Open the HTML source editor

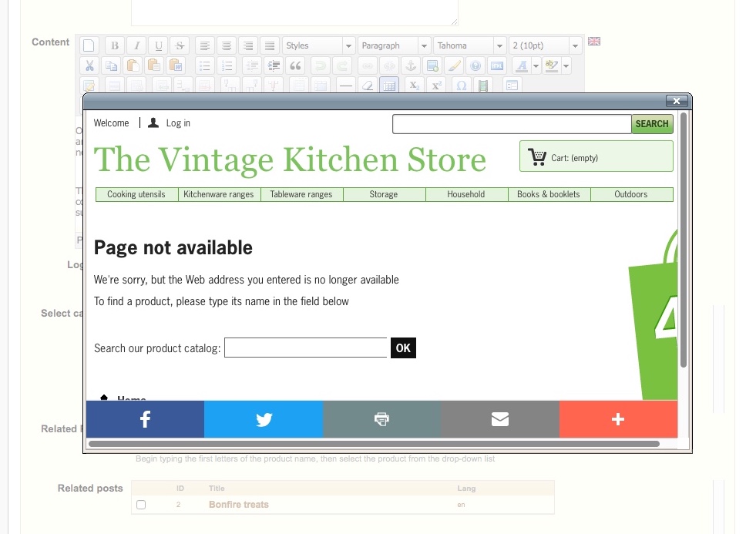[497, 65]
